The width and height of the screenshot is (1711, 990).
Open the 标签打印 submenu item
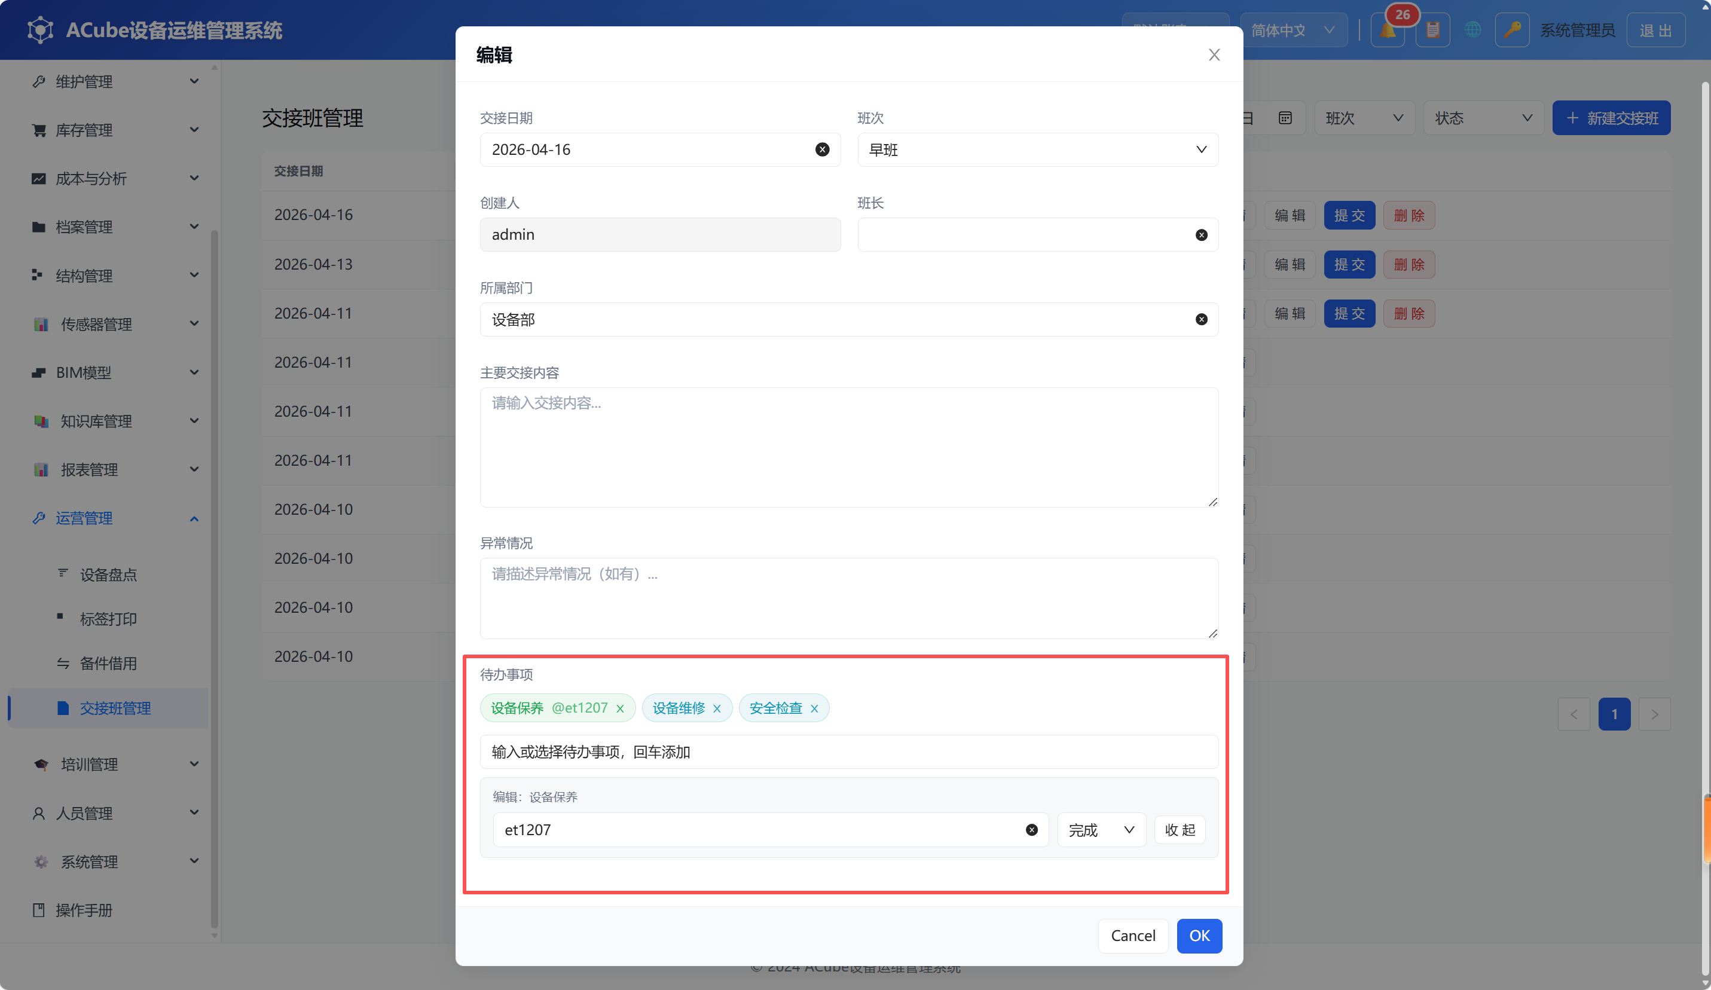(109, 619)
